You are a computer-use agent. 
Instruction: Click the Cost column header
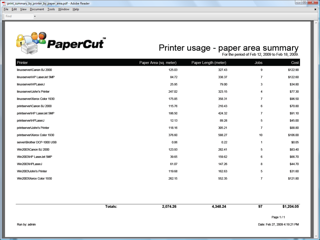295,62
